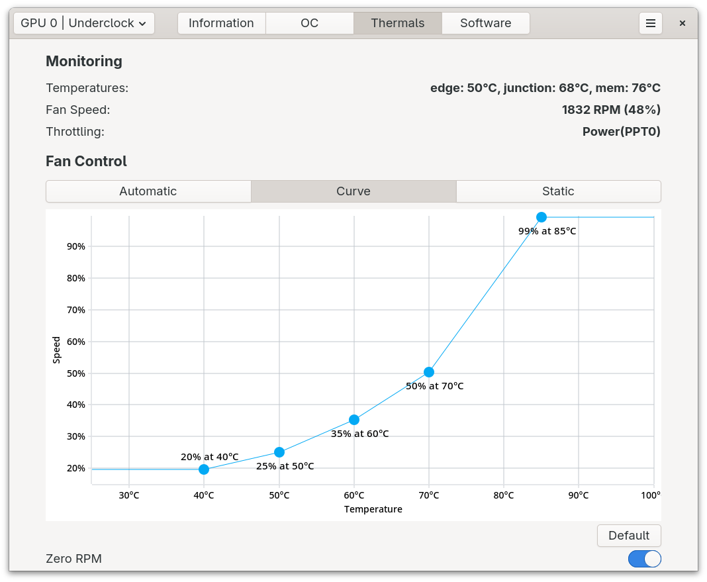Select Curve fan control mode
The width and height of the screenshot is (707, 582).
click(353, 191)
